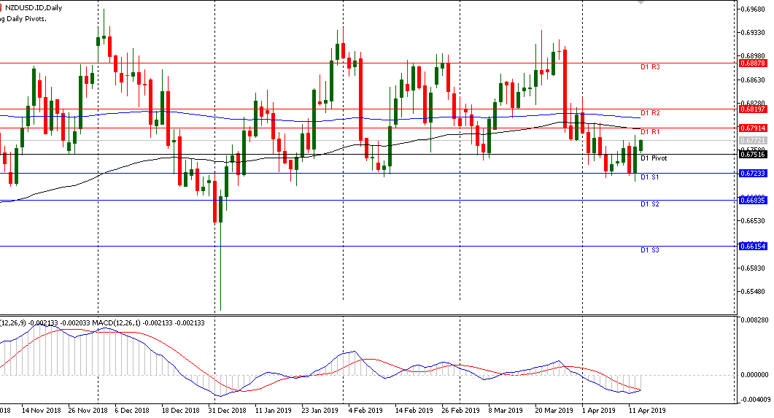The height and width of the screenshot is (418, 774).
Task: Click the 0.000000 MACD zero level value
Action: click(x=755, y=375)
